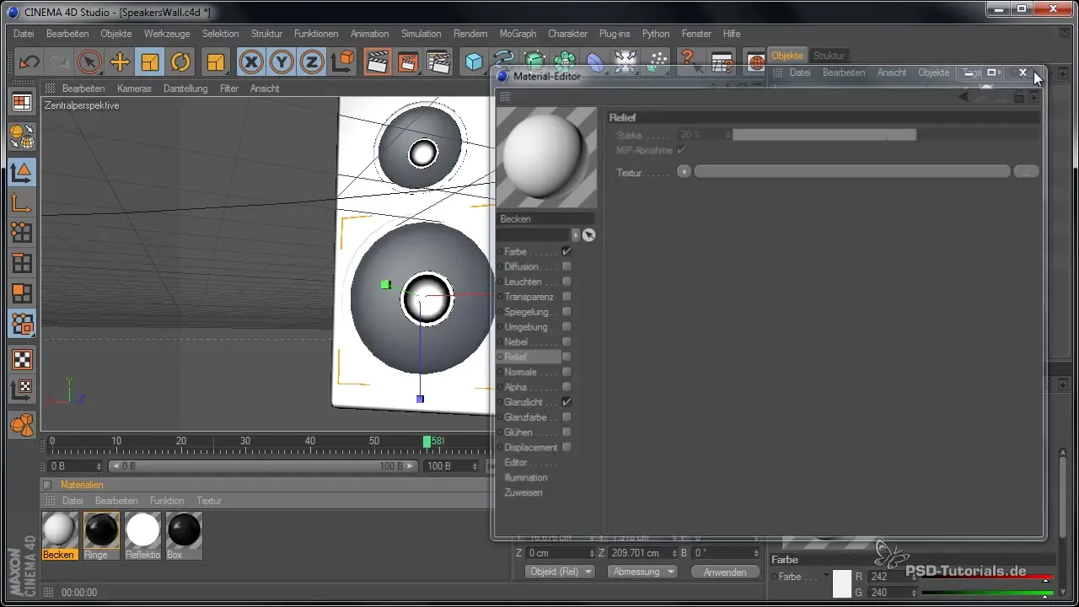Click the material picker arrow icon
The height and width of the screenshot is (607, 1079).
click(588, 235)
